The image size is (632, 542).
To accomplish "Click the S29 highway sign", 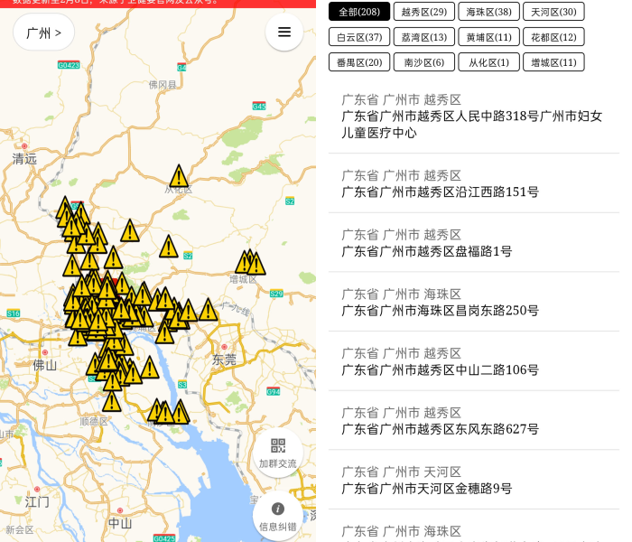I will 276,294.
